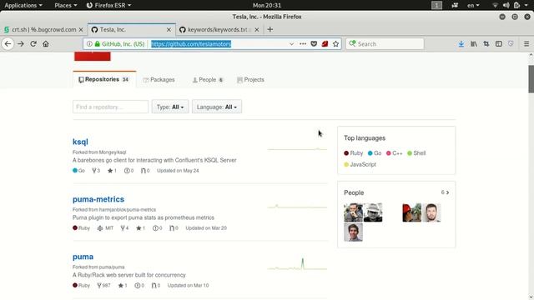Screen dimensions: 534x300
Task: Open the Firefox hamburger menu
Action: [x=526, y=44]
